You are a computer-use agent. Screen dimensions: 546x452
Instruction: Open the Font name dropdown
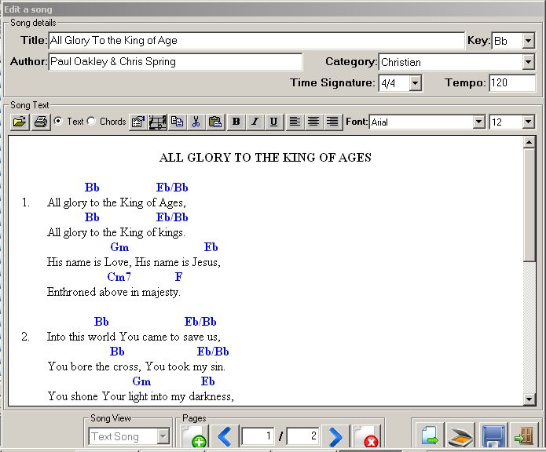point(478,122)
